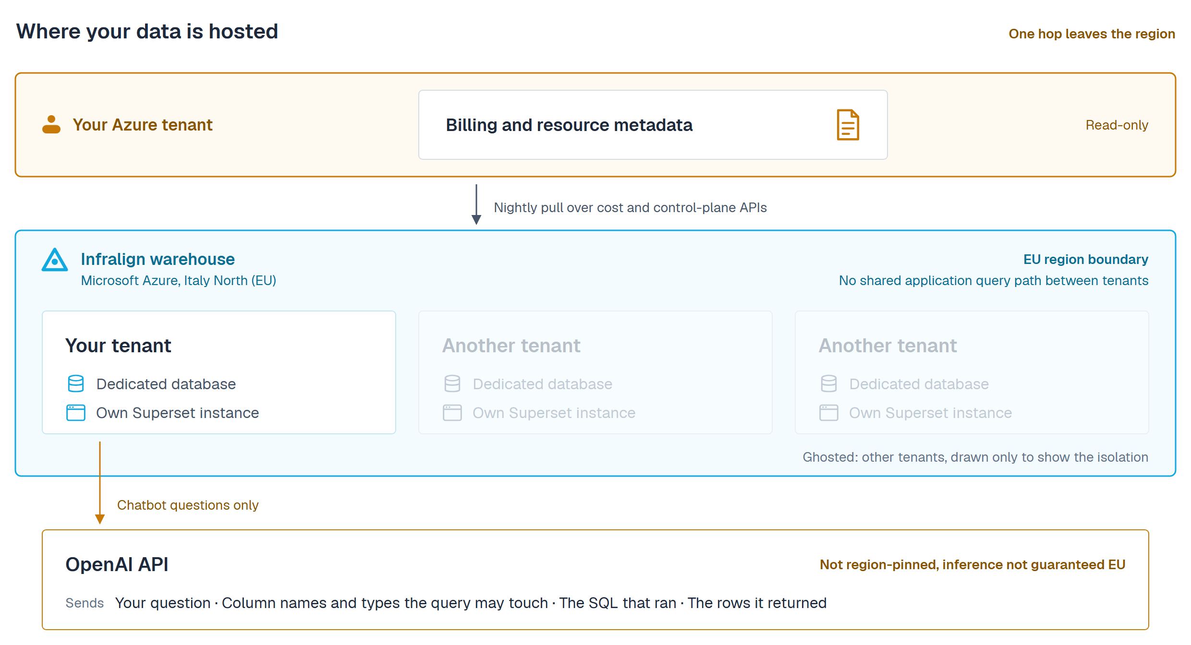Click the 'Your Azure tenant' label
Screen dimensions: 1191x645
[143, 125]
